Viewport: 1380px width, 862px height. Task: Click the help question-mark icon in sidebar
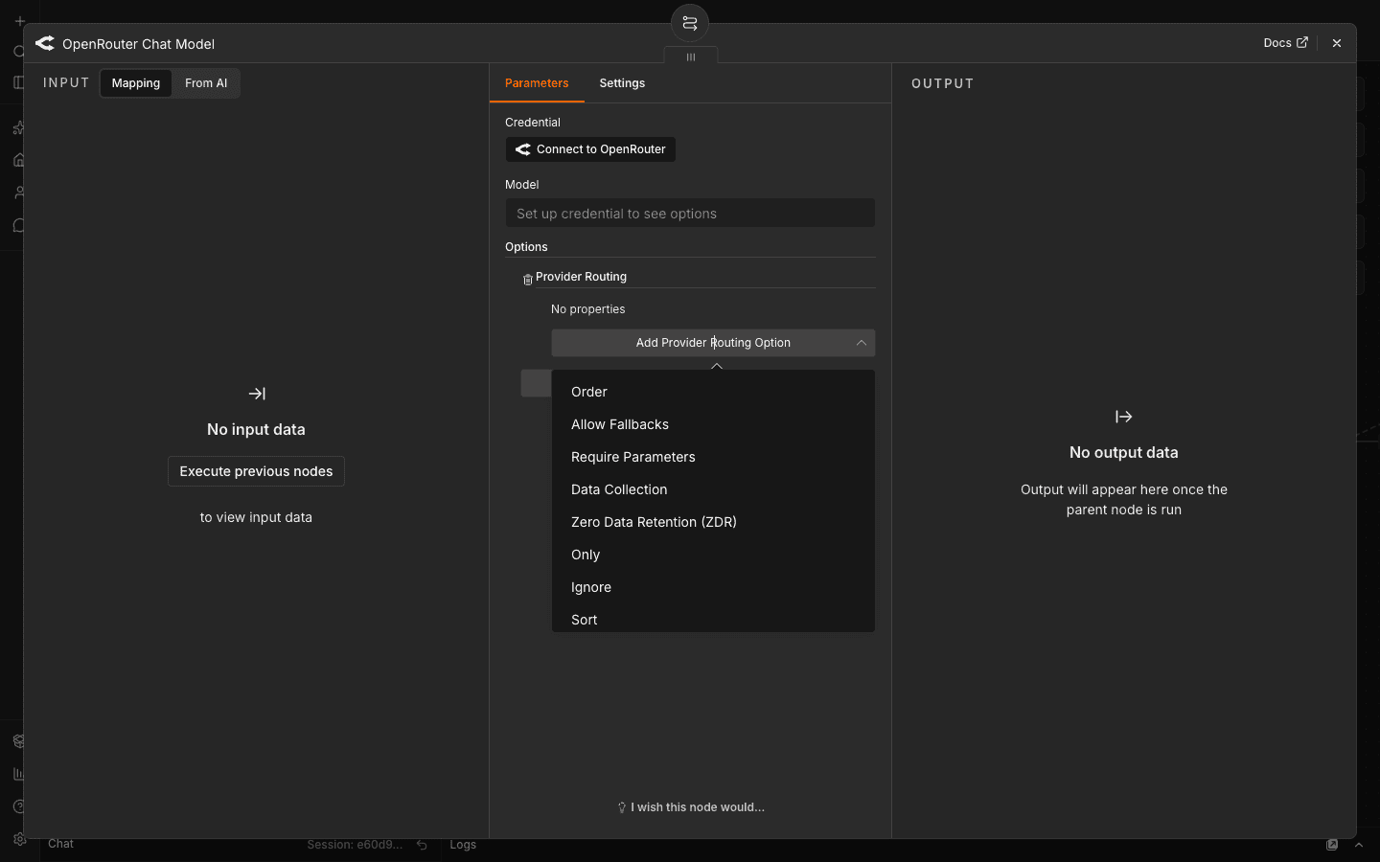point(19,806)
